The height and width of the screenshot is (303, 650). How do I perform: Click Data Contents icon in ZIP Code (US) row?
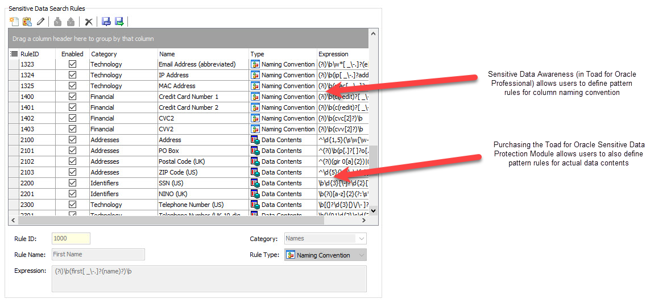255,172
